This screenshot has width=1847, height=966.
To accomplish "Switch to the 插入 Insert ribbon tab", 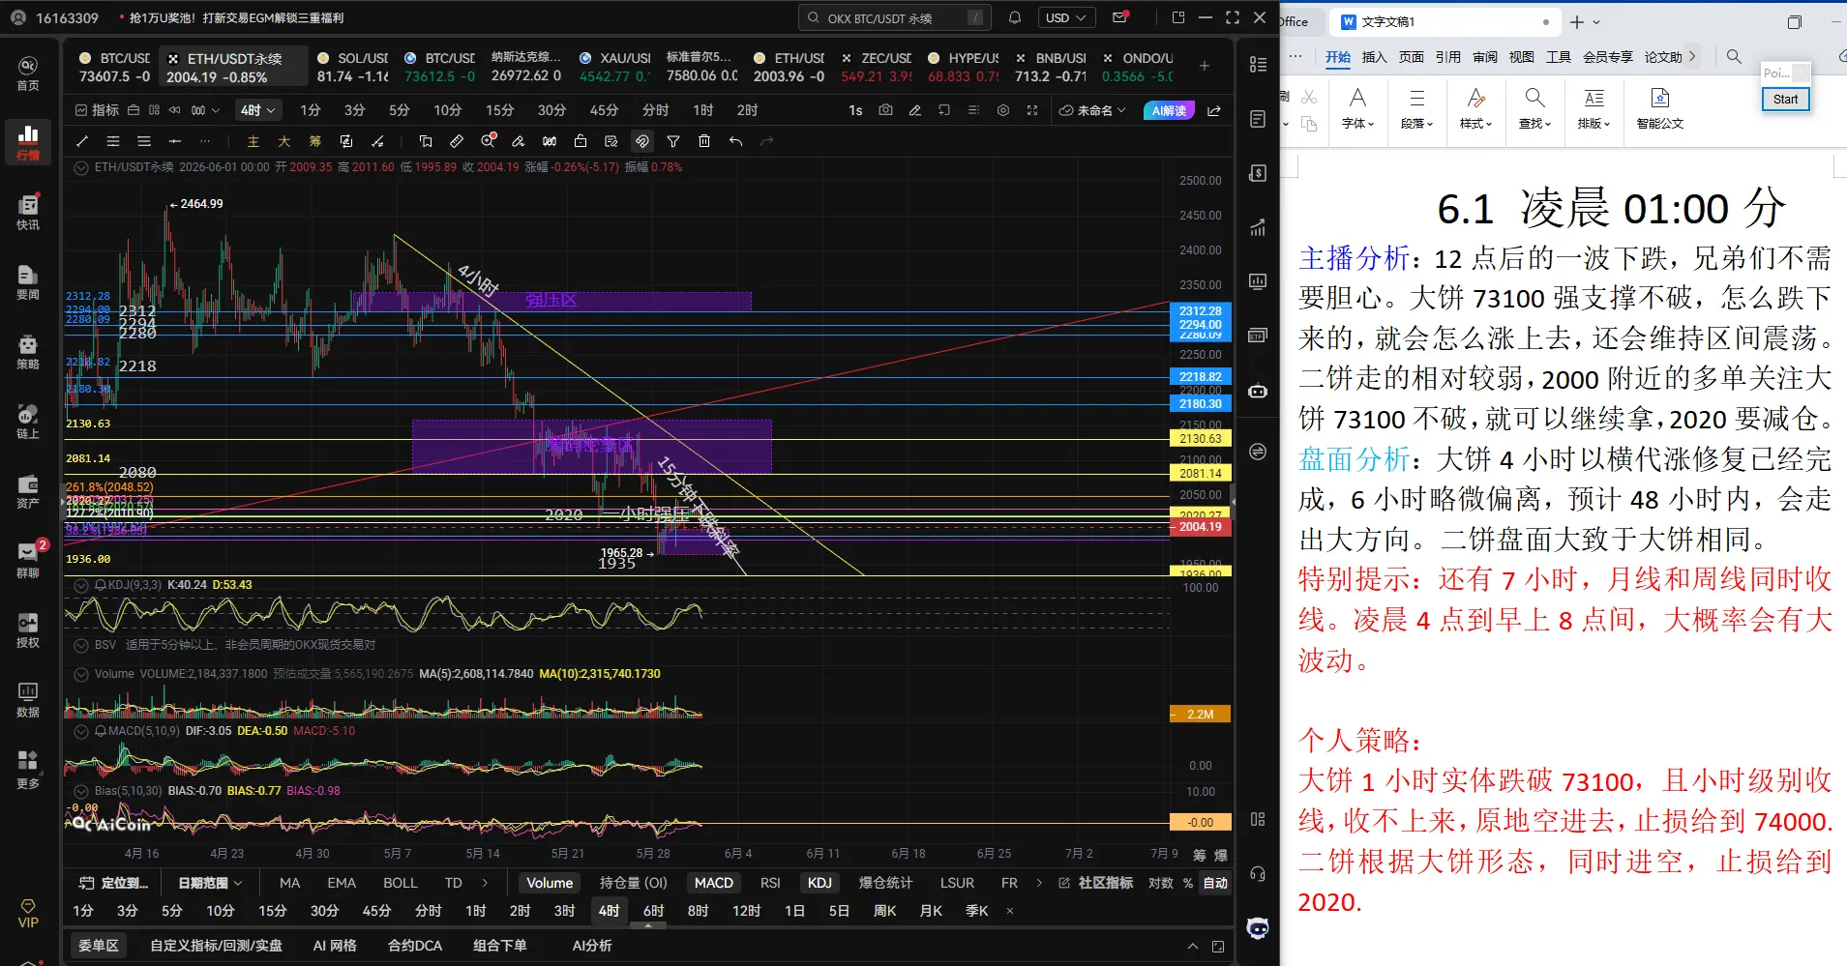I will [1375, 57].
